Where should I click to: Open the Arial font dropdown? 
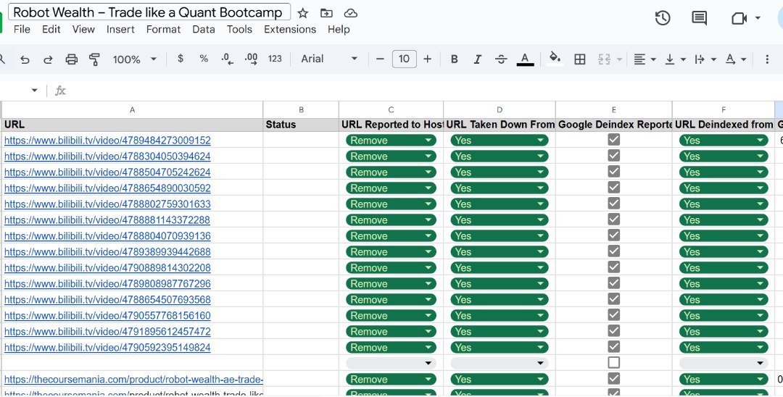click(329, 59)
